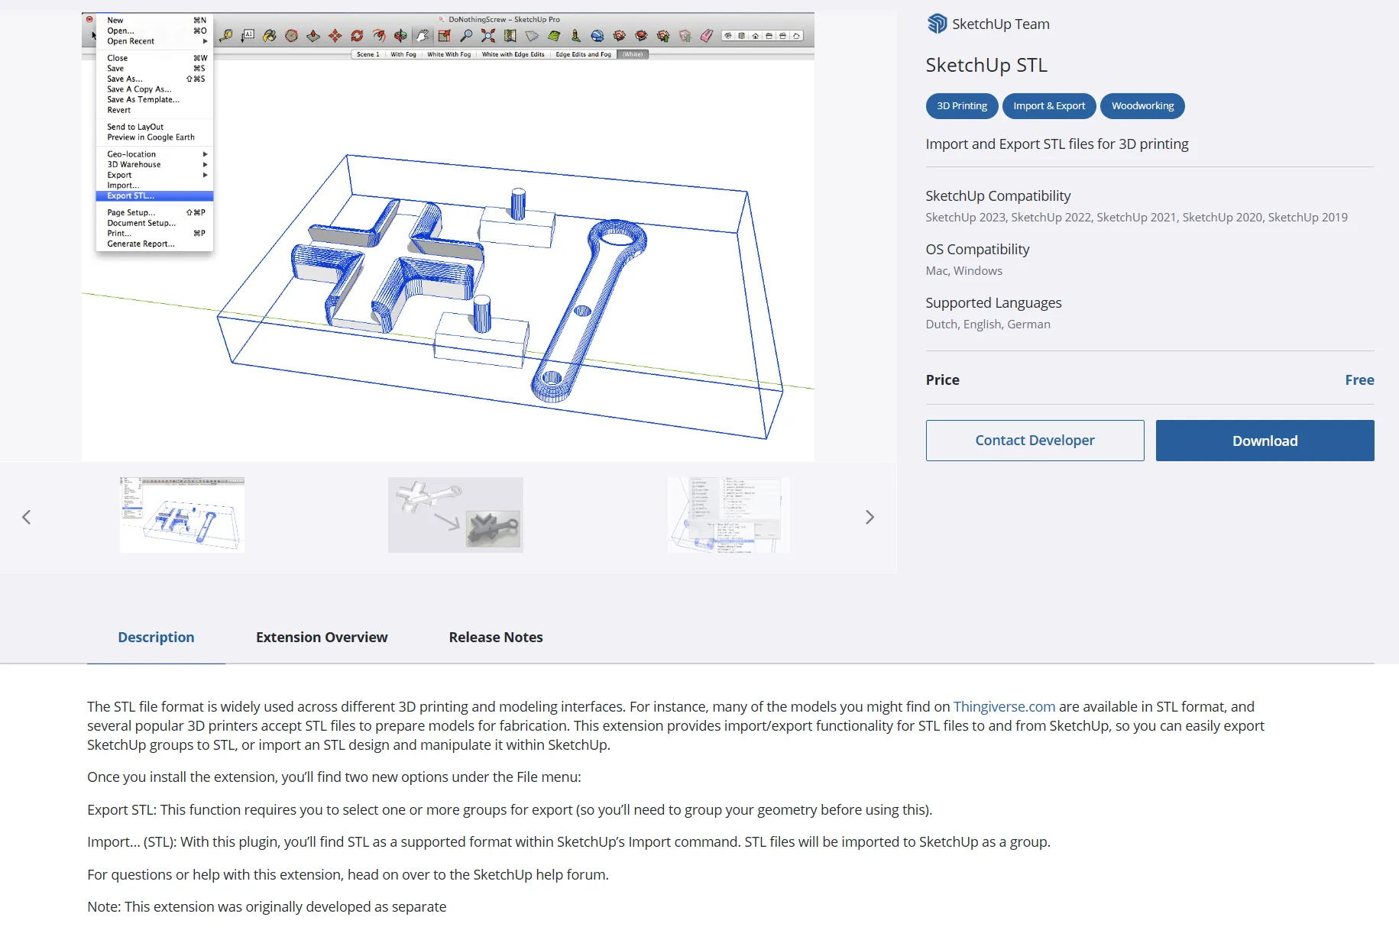Click the Supported Languages heading
Screen dimensions: 1399x930
pos(993,303)
